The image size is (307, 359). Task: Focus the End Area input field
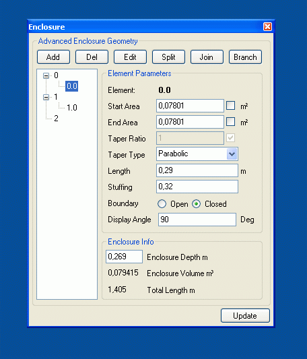point(190,122)
